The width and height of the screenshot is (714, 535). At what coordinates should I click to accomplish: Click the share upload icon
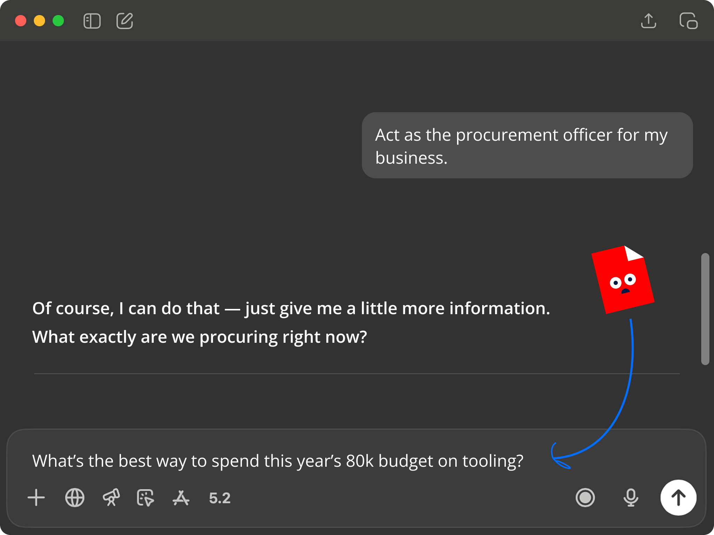pyautogui.click(x=648, y=21)
